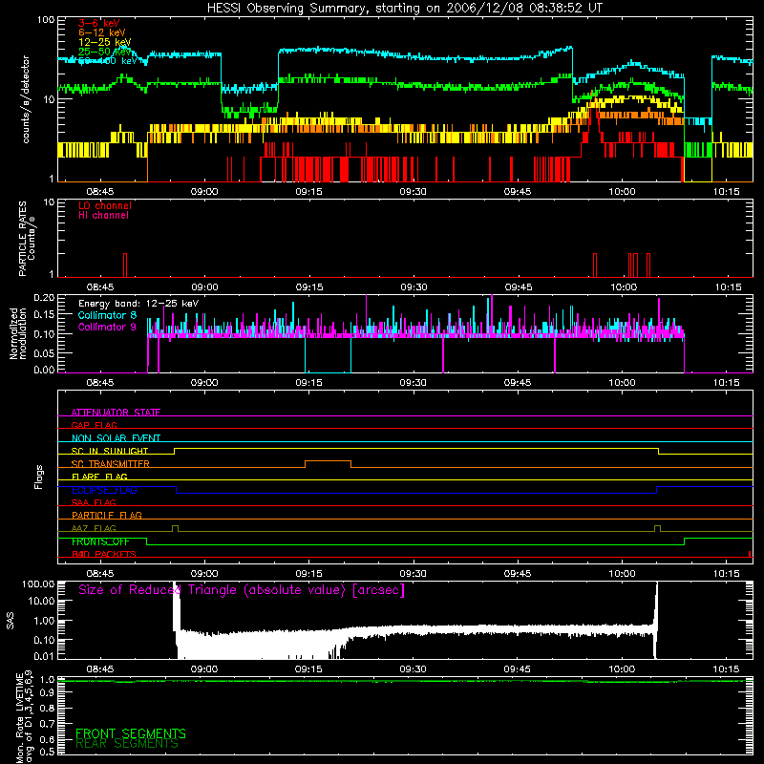
Task: Click '0.01' on the SAS y-axis
Action: click(44, 656)
